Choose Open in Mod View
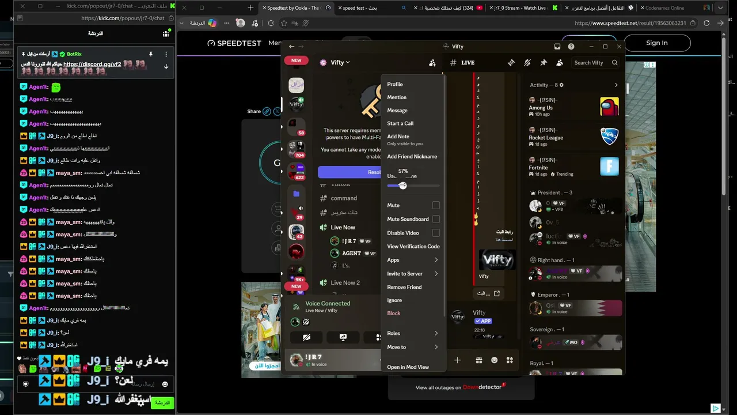Screen dimensions: 737x415 click(x=408, y=367)
